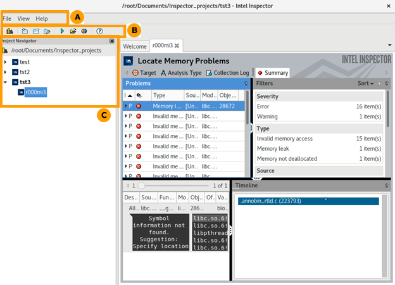Click the edit project properties toolbar icon
The width and height of the screenshot is (395, 285).
(47, 30)
